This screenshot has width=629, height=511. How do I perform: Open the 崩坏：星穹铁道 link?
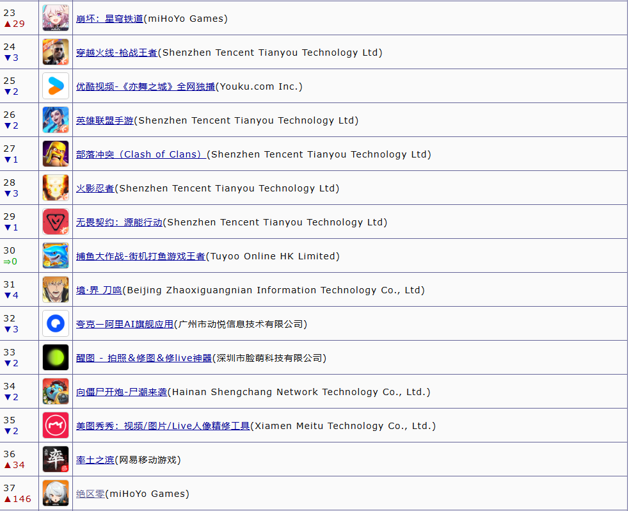click(109, 19)
